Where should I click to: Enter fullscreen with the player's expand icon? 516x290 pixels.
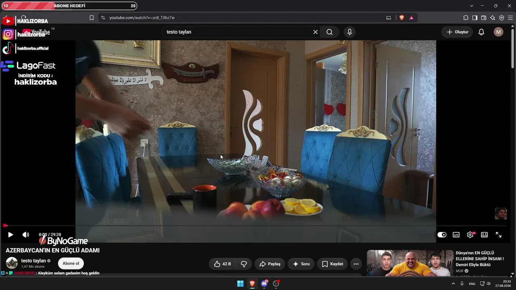[x=499, y=235]
